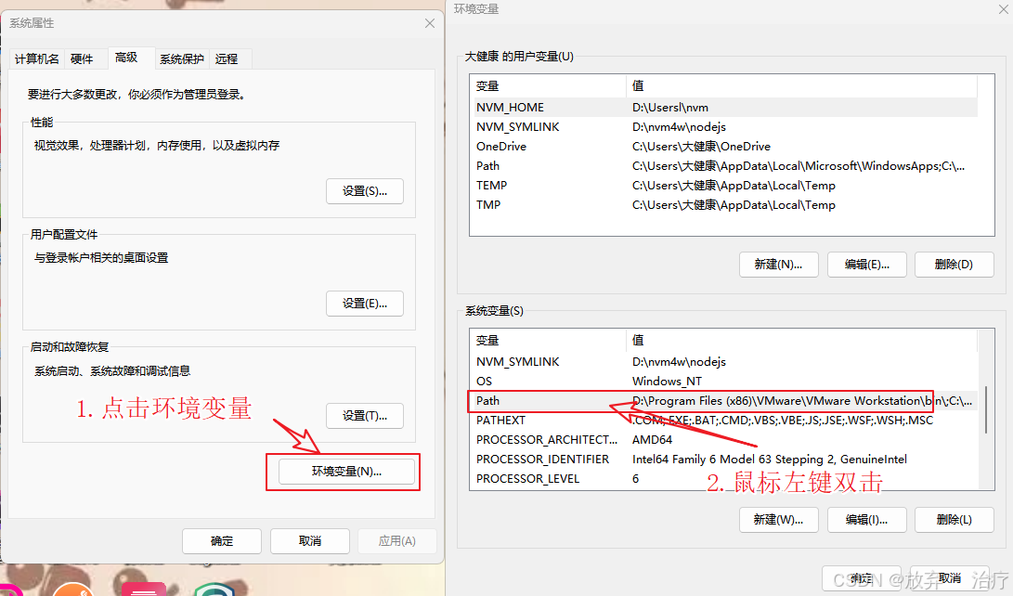Image resolution: width=1013 pixels, height=596 pixels.
Task: Open user profile settings via 设置(E)
Action: tap(364, 303)
